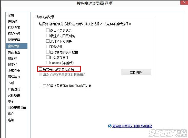Enable the 地址栏下拉列表 checkbox
The height and width of the screenshot is (138, 188).
48,41
